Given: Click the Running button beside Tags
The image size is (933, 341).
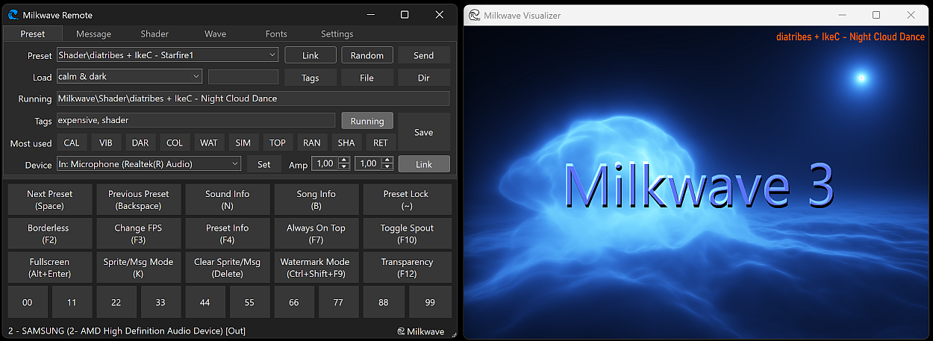Looking at the screenshot, I should pos(367,121).
